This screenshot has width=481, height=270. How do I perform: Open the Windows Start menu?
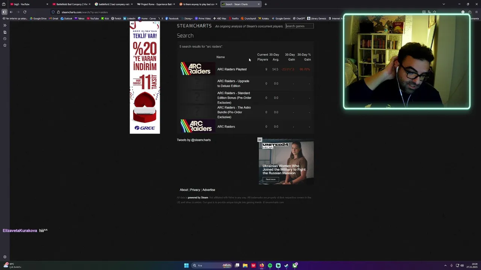tap(186, 265)
